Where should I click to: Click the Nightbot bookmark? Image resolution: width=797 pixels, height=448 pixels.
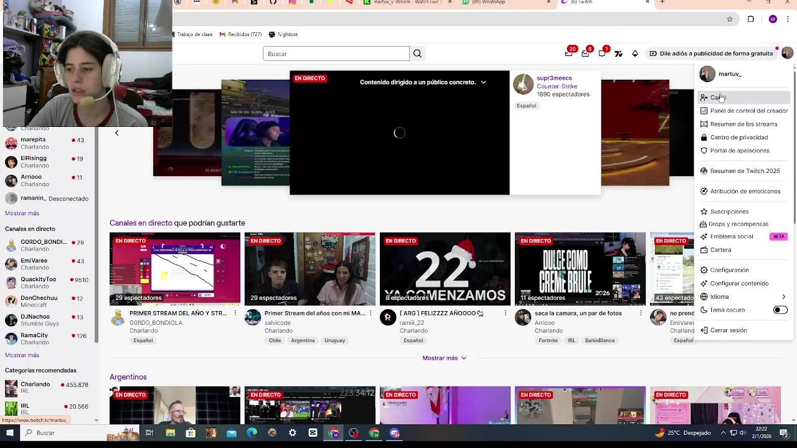coord(283,34)
